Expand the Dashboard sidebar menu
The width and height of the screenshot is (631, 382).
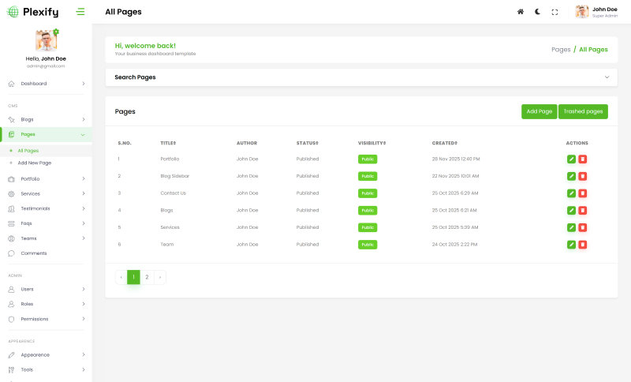46,84
